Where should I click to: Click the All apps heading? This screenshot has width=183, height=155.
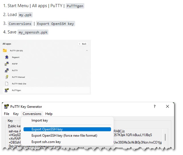[7, 44]
